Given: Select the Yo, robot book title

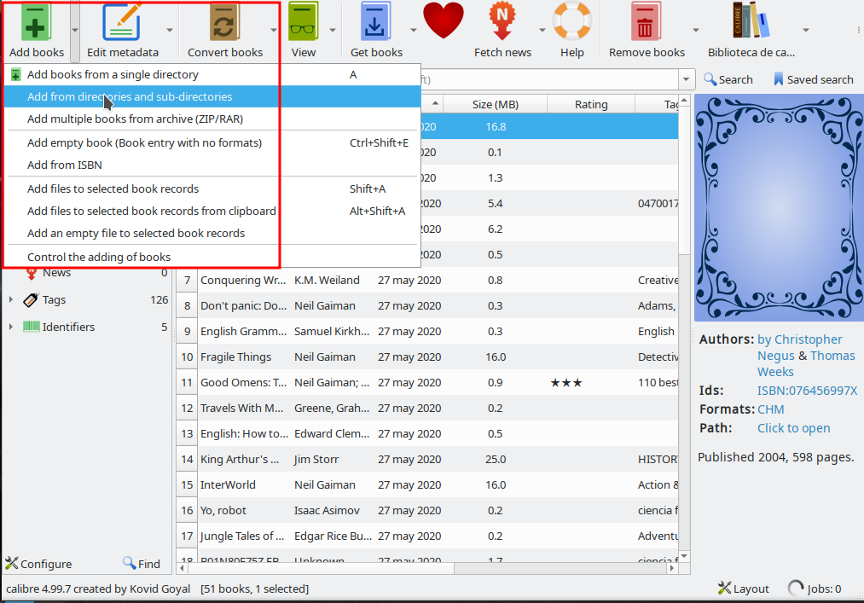Looking at the screenshot, I should click(223, 510).
